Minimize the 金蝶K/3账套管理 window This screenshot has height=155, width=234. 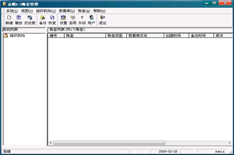click(206, 3)
